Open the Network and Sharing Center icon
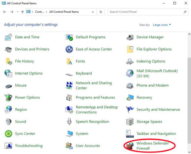Image resolution: width=191 pixels, height=154 pixels. (x=69, y=85)
